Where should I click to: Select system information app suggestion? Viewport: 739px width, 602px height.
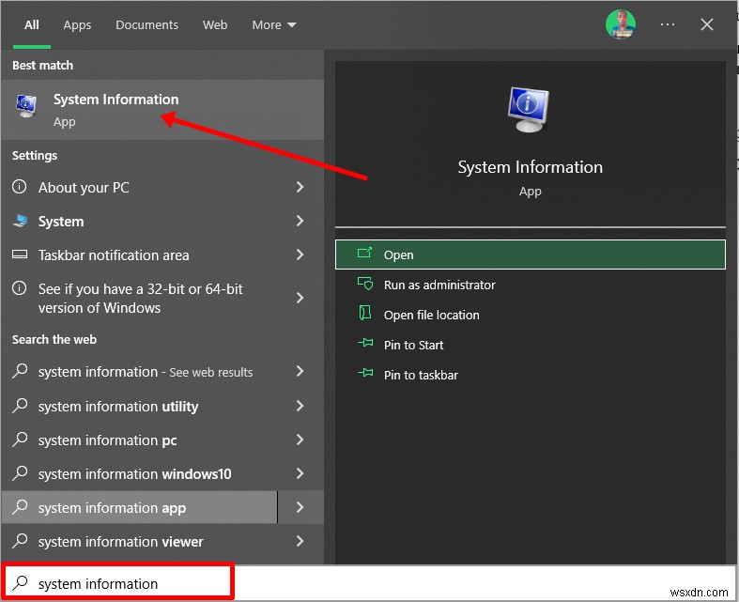pyautogui.click(x=140, y=507)
